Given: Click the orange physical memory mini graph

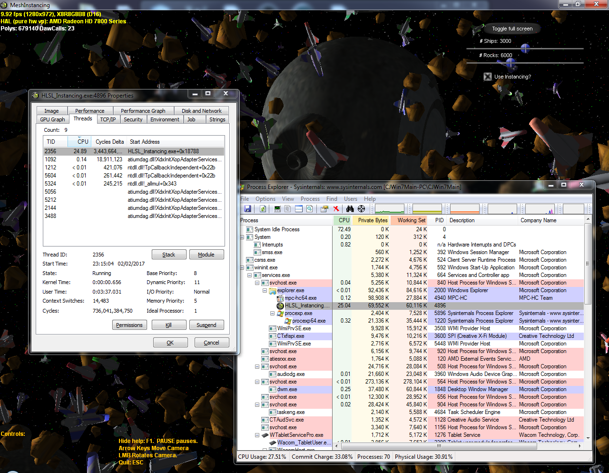Looking at the screenshot, I should pos(465,209).
